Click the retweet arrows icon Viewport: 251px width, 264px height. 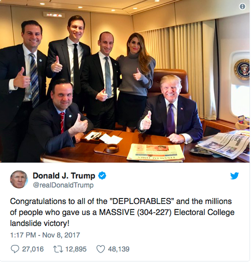pyautogui.click(x=58, y=249)
